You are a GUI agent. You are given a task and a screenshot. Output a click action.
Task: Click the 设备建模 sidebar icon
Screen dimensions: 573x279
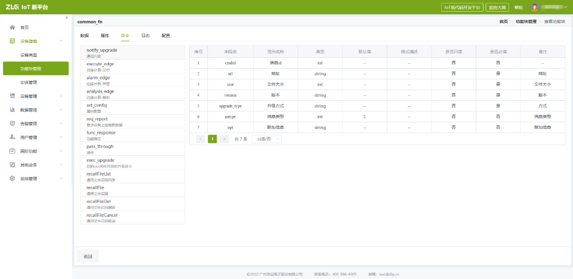coord(12,41)
